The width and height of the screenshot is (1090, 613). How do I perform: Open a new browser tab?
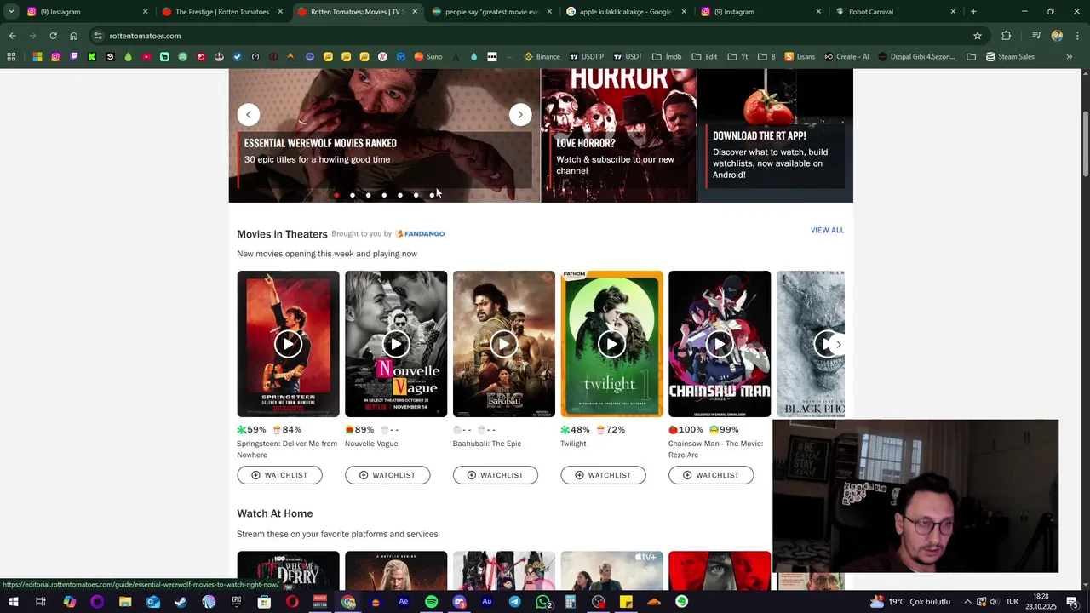tap(973, 12)
